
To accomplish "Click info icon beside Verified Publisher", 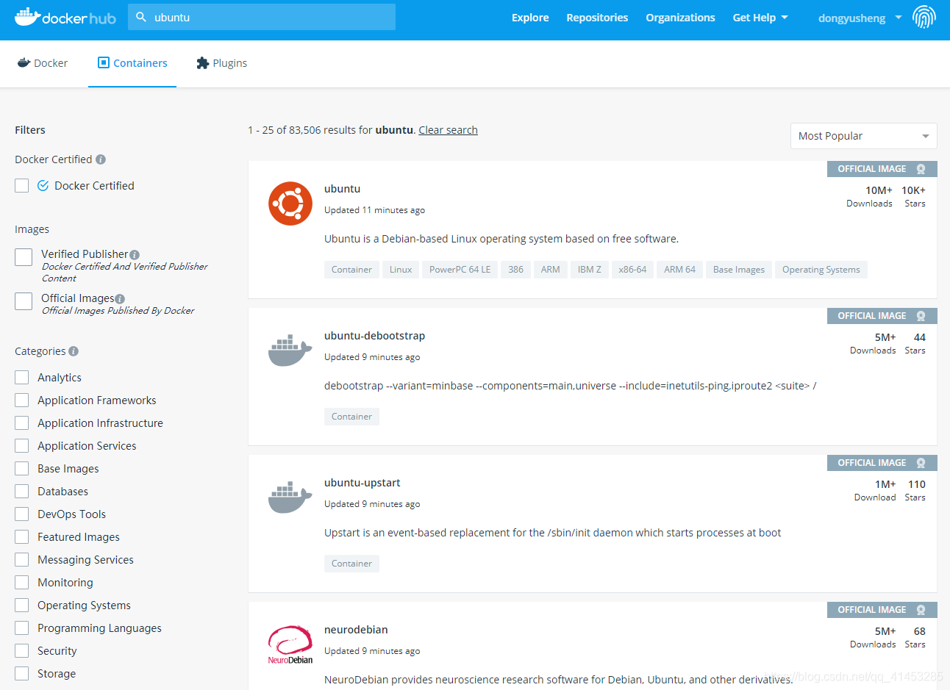I will [x=135, y=255].
